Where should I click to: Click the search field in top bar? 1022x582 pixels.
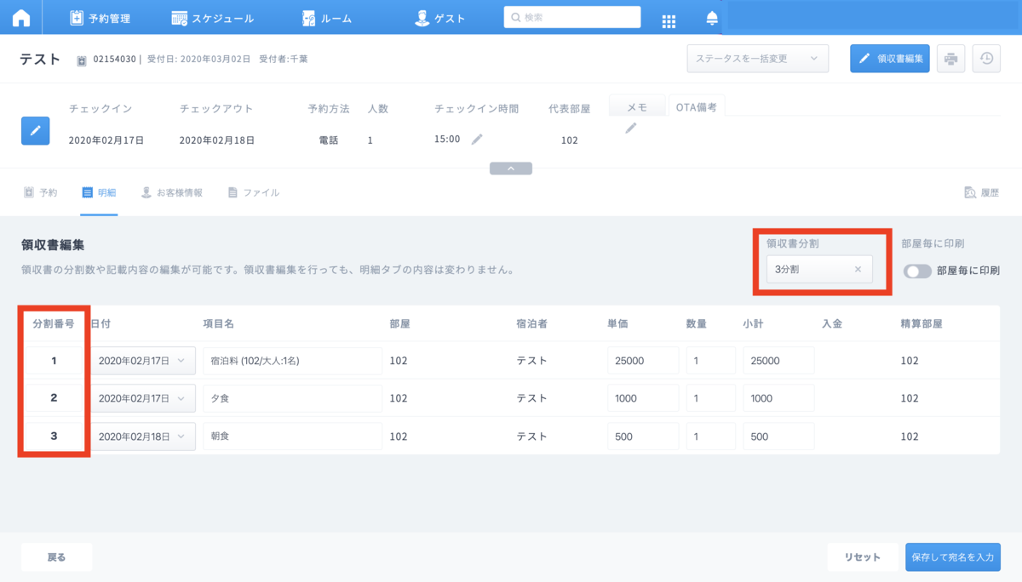(x=572, y=17)
